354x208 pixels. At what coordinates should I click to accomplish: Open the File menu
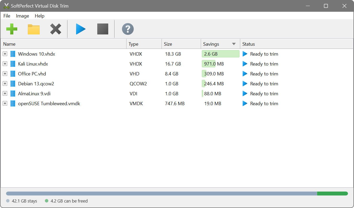[x=7, y=16]
